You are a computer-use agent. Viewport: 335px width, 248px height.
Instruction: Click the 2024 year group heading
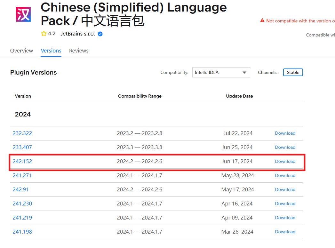tap(23, 114)
